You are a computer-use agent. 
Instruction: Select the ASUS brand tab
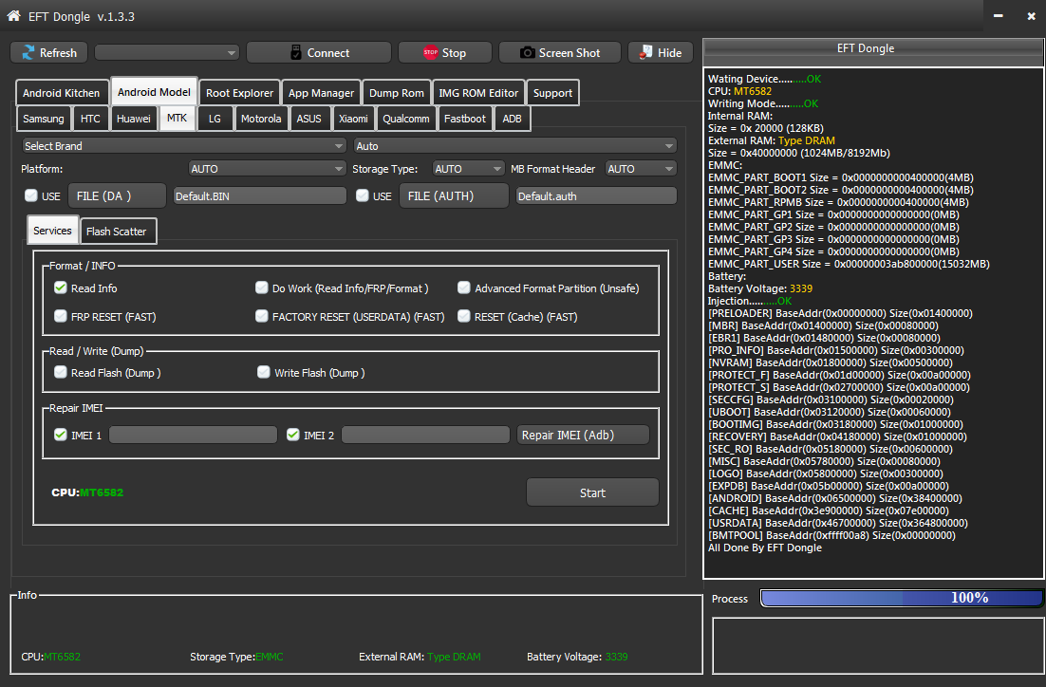[x=308, y=119]
